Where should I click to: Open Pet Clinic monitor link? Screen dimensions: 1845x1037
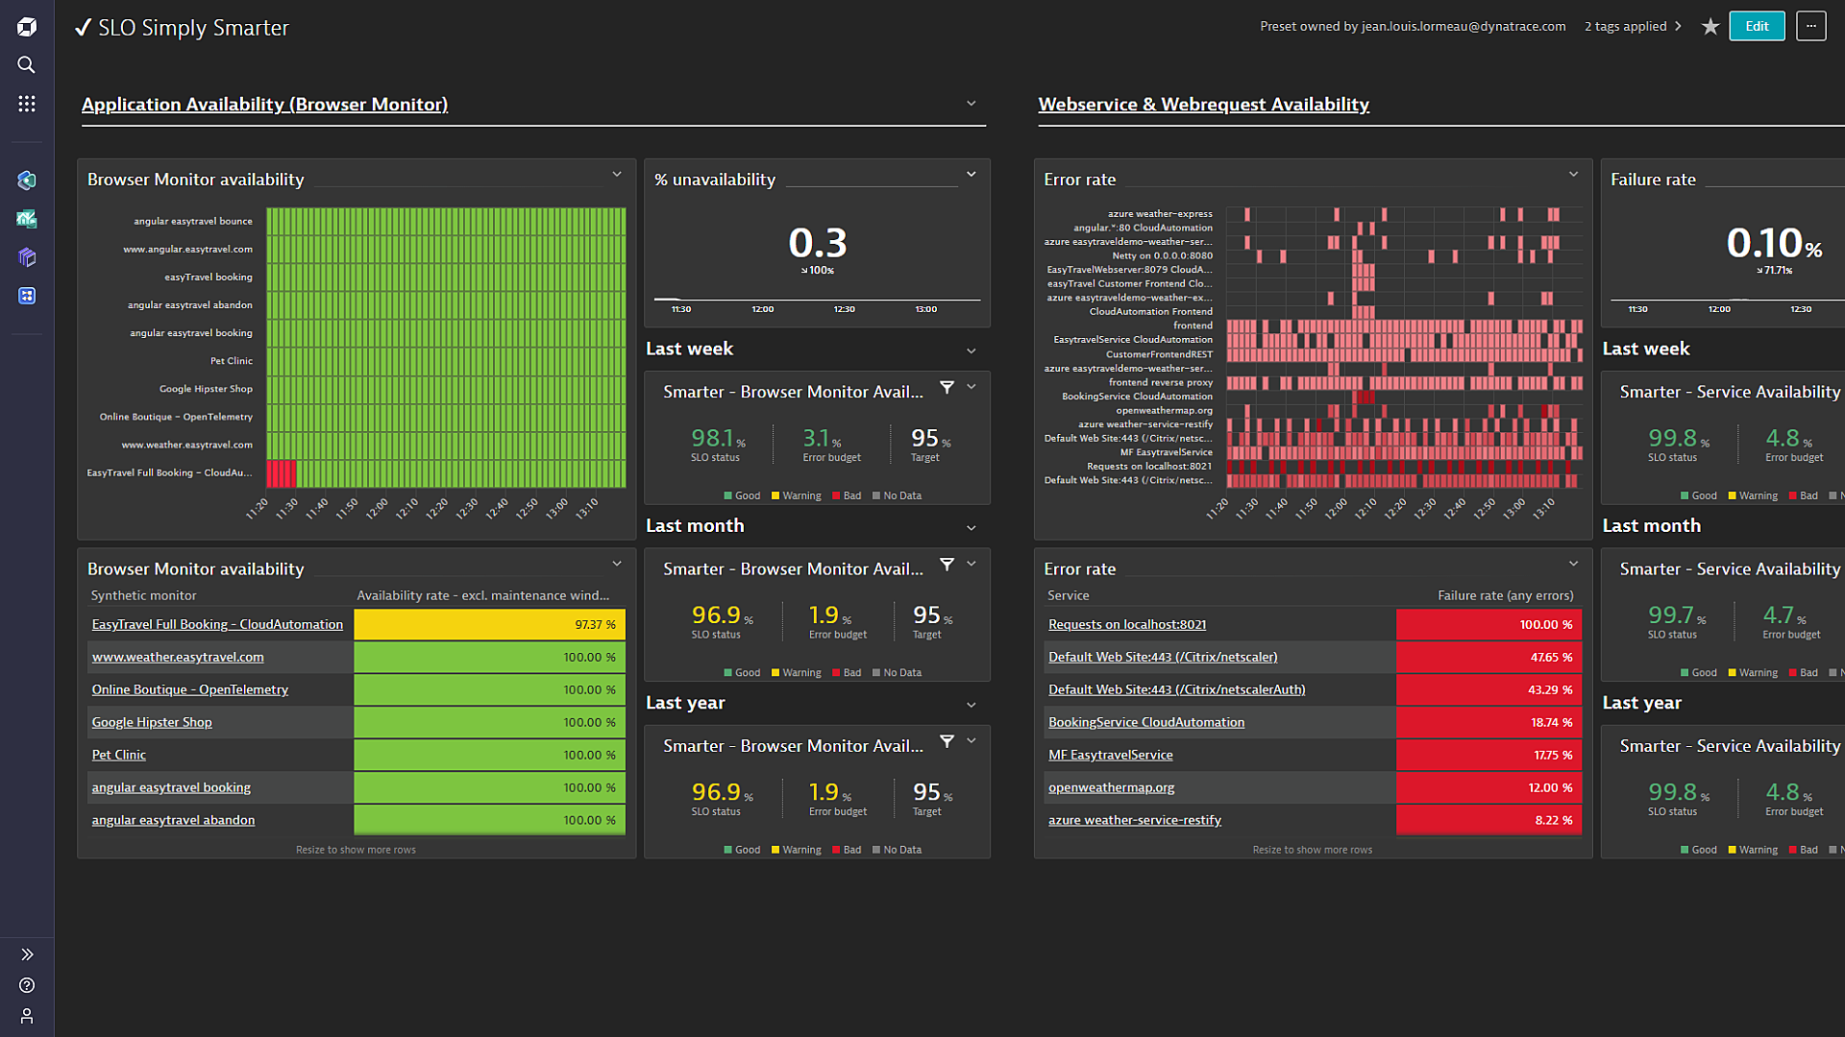coord(119,755)
